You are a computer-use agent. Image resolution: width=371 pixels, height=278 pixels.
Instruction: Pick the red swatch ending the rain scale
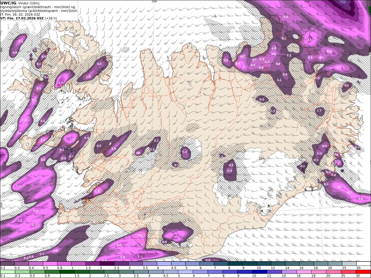[363, 272]
